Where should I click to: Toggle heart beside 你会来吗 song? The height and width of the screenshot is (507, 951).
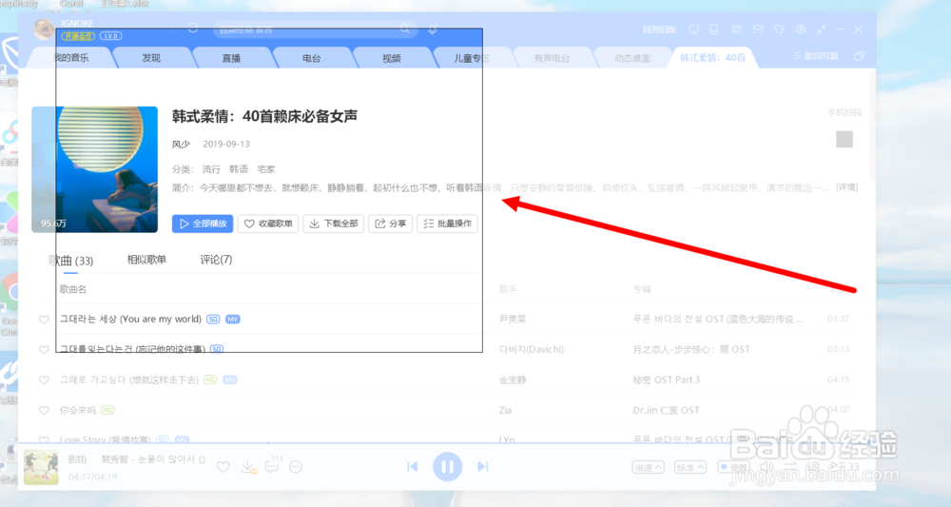[44, 411]
